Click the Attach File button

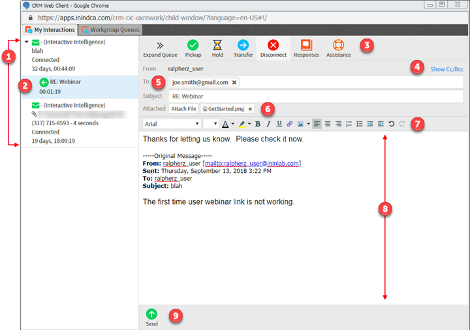coord(183,109)
